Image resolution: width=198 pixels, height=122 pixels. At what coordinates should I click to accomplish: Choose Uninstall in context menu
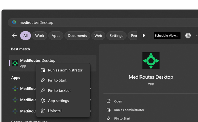pos(63,111)
